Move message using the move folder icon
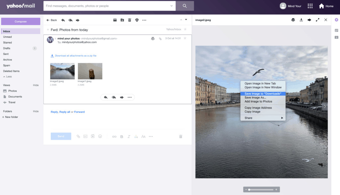This screenshot has height=195, width=340. pyautogui.click(x=122, y=20)
